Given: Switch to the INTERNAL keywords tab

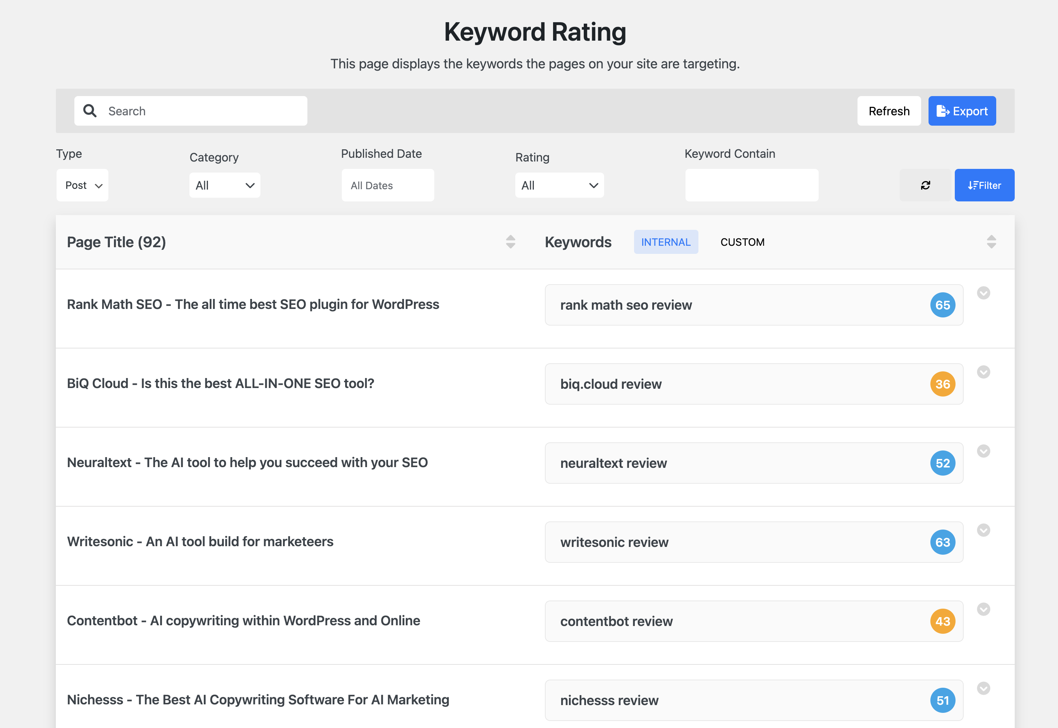Looking at the screenshot, I should (666, 242).
